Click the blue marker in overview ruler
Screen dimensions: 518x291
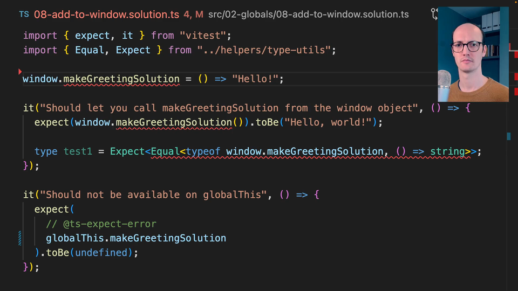(509, 136)
